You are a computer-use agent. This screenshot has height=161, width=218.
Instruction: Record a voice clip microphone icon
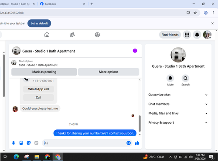click(x=14, y=143)
